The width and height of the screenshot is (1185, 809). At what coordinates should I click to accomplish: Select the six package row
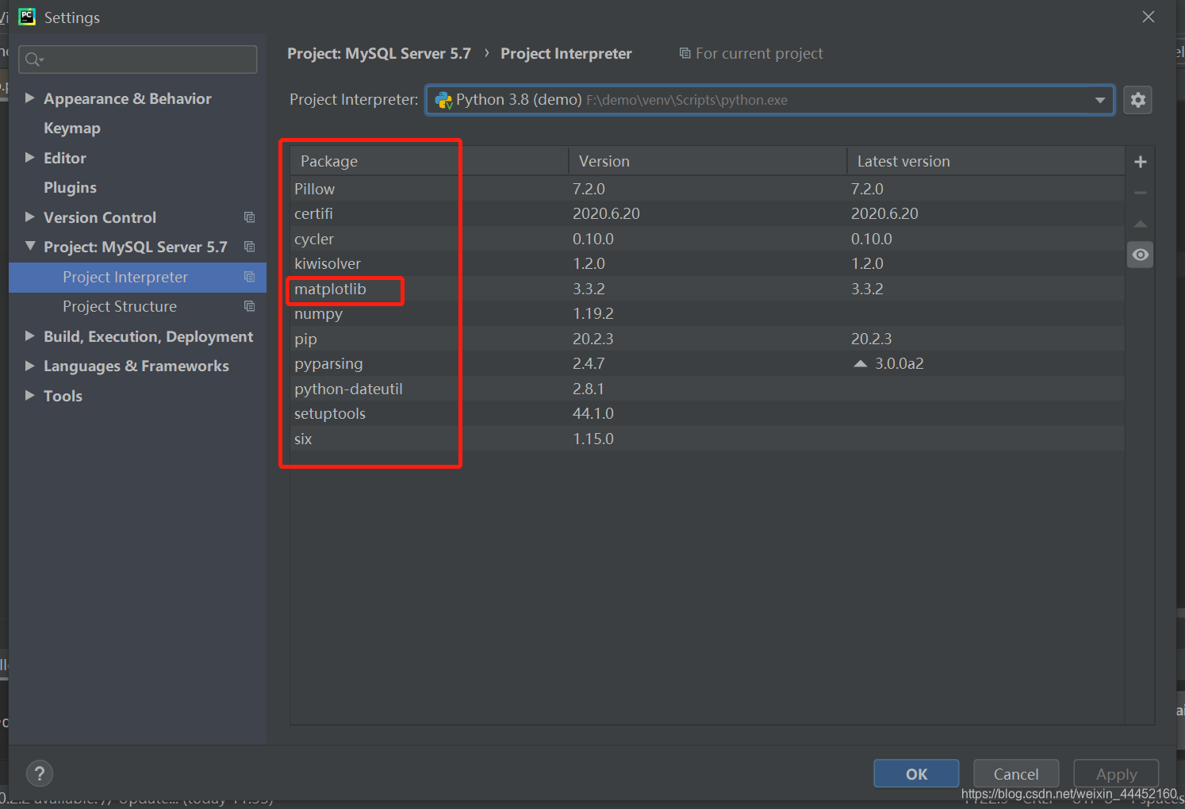708,439
